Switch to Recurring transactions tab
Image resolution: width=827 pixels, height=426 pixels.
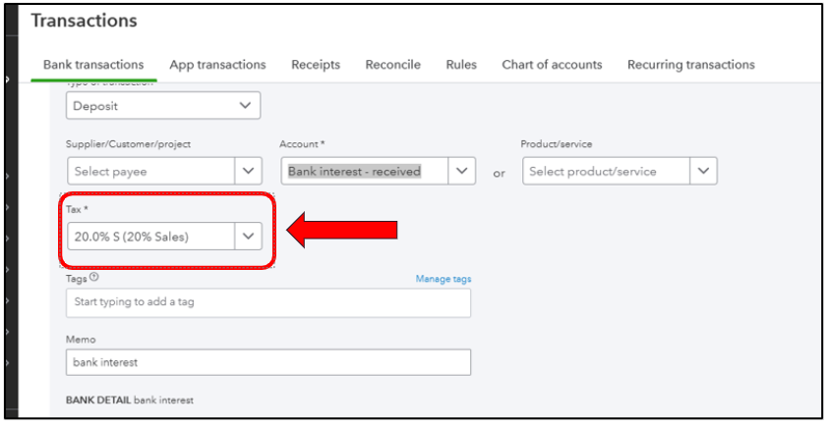(691, 65)
